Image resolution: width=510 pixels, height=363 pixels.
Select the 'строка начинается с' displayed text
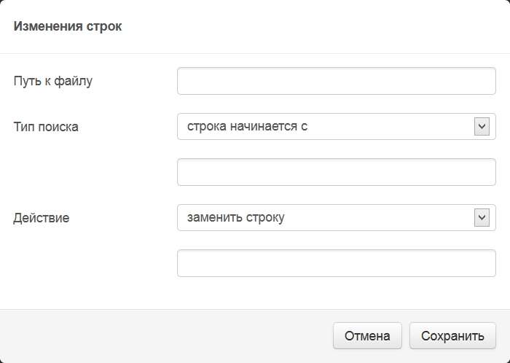tap(247, 126)
